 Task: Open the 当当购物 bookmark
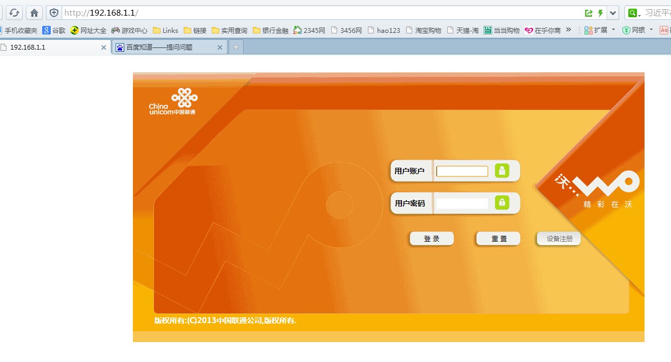coord(502,30)
